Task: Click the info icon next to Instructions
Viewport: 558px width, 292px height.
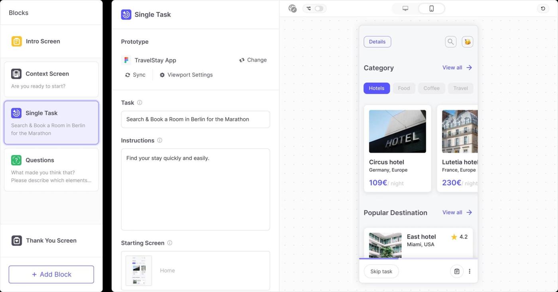Action: pyautogui.click(x=160, y=140)
